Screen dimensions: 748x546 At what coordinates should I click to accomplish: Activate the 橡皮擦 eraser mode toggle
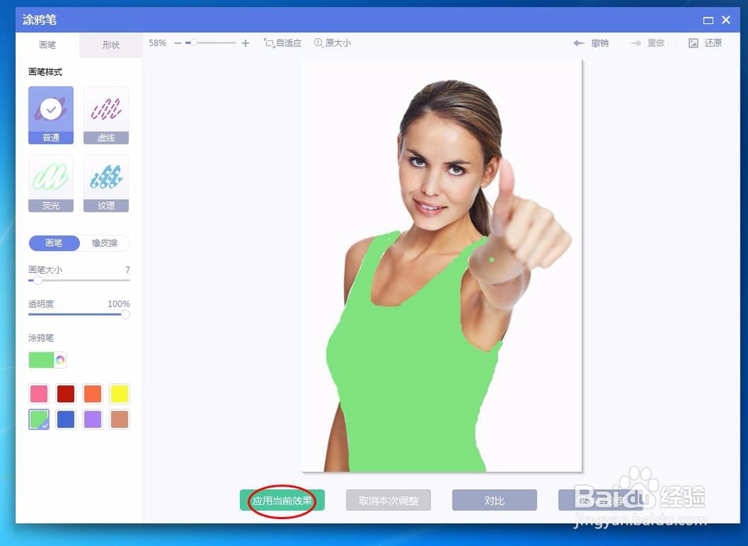(105, 243)
